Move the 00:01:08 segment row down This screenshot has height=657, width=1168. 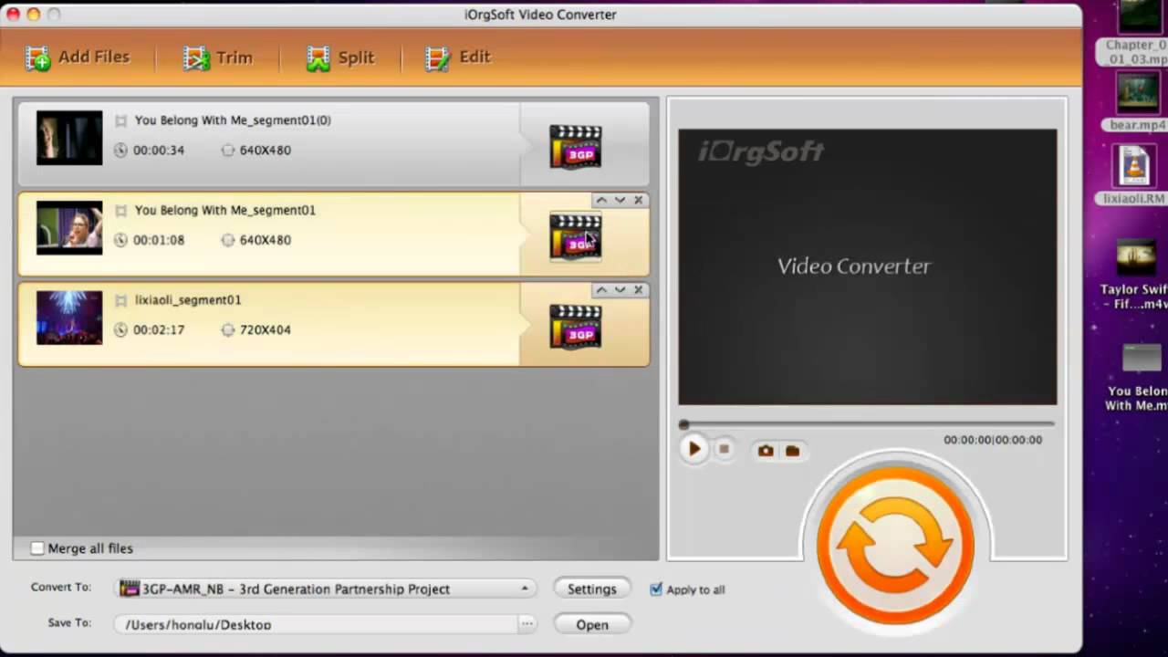point(620,200)
